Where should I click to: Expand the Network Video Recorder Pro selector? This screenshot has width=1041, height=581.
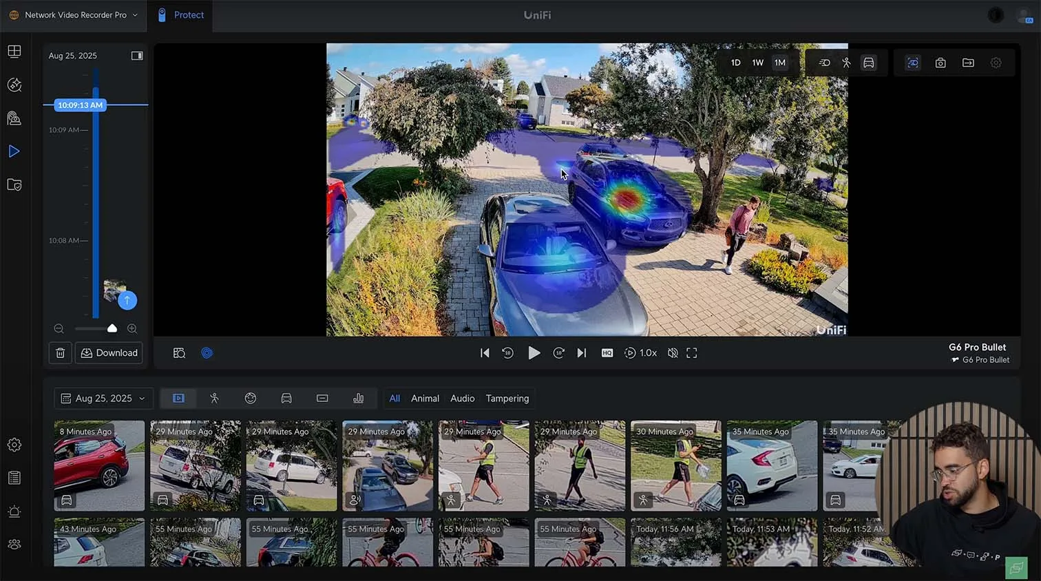pos(73,15)
